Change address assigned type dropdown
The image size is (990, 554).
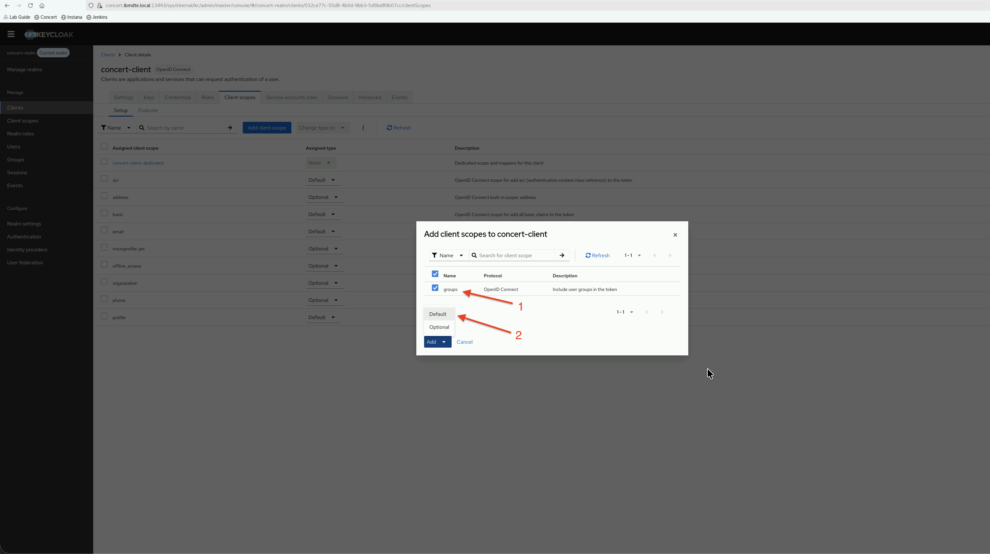[x=324, y=197]
